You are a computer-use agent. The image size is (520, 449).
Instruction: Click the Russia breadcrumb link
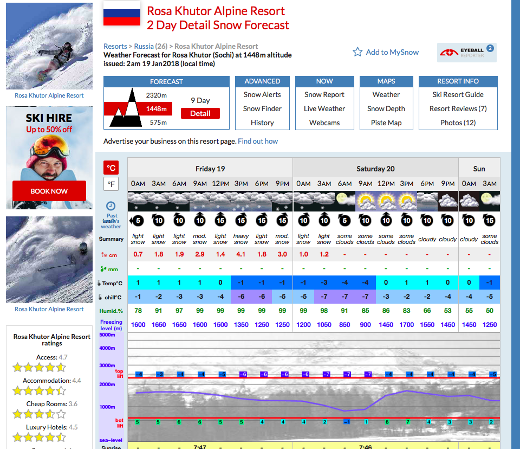pos(144,46)
